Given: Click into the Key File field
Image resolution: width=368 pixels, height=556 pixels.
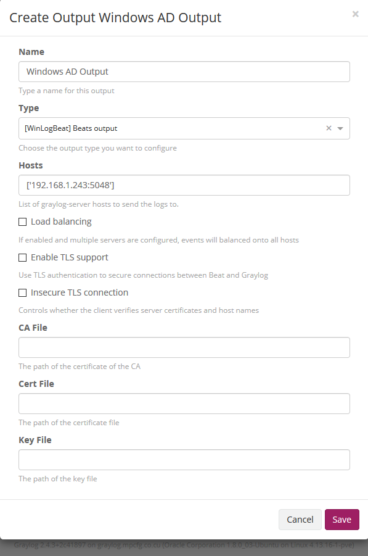Looking at the screenshot, I should (184, 460).
